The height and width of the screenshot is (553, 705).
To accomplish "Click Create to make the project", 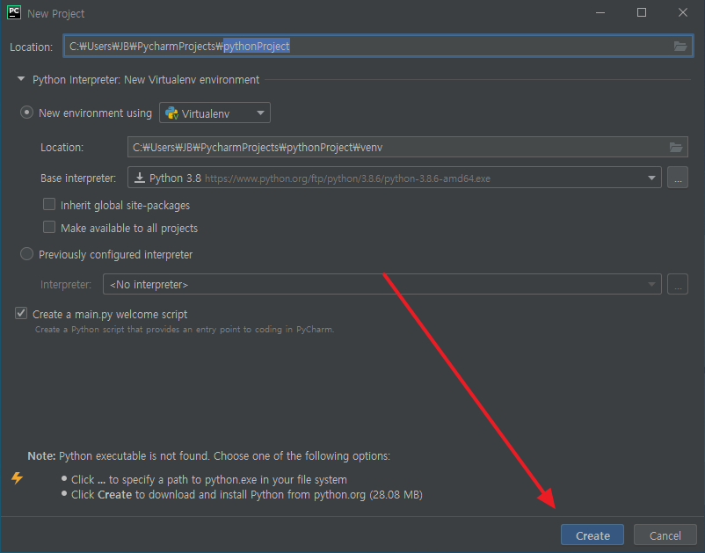I will 592,535.
